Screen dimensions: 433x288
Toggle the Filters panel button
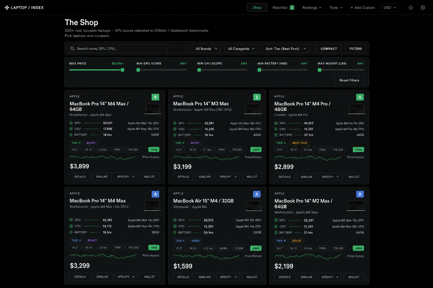[x=355, y=49]
